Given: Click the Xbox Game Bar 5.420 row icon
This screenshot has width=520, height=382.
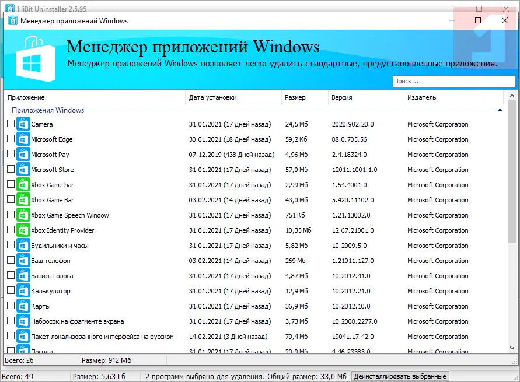Looking at the screenshot, I should pos(23,200).
